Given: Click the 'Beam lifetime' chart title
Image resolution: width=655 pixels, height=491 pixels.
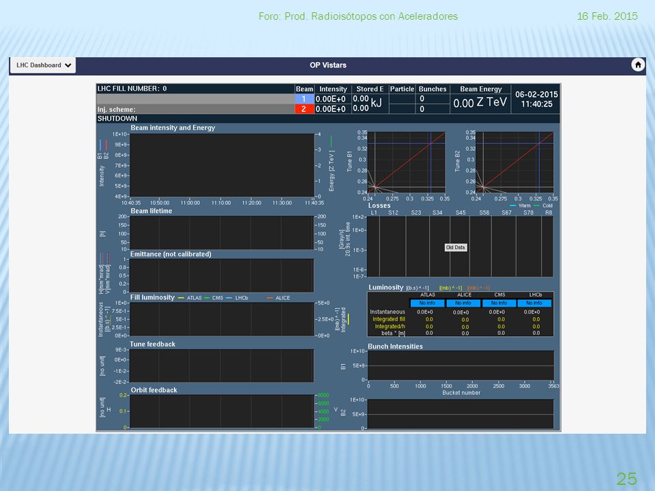Looking at the screenshot, I should point(151,211).
